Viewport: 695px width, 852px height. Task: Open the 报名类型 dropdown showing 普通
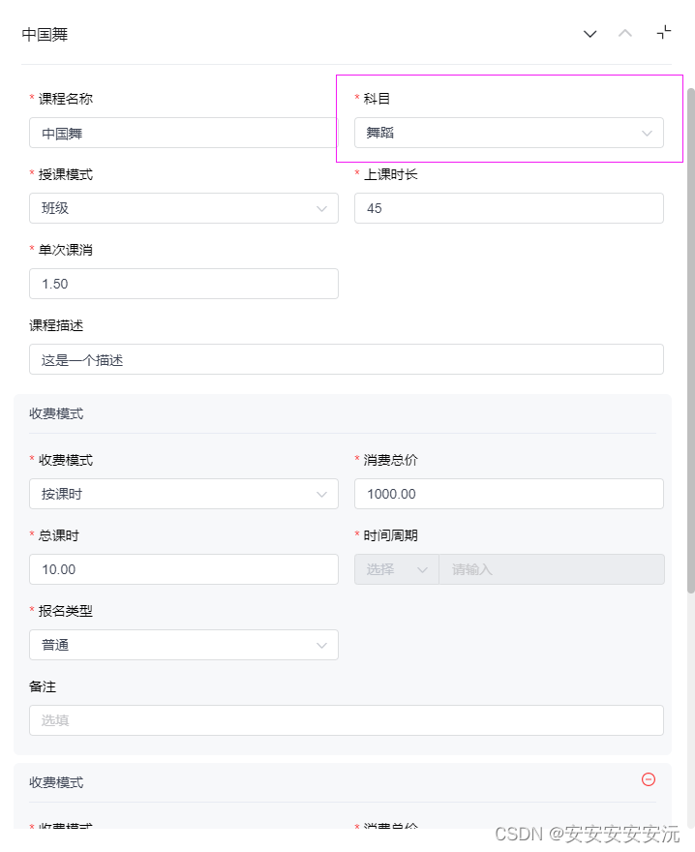point(184,645)
